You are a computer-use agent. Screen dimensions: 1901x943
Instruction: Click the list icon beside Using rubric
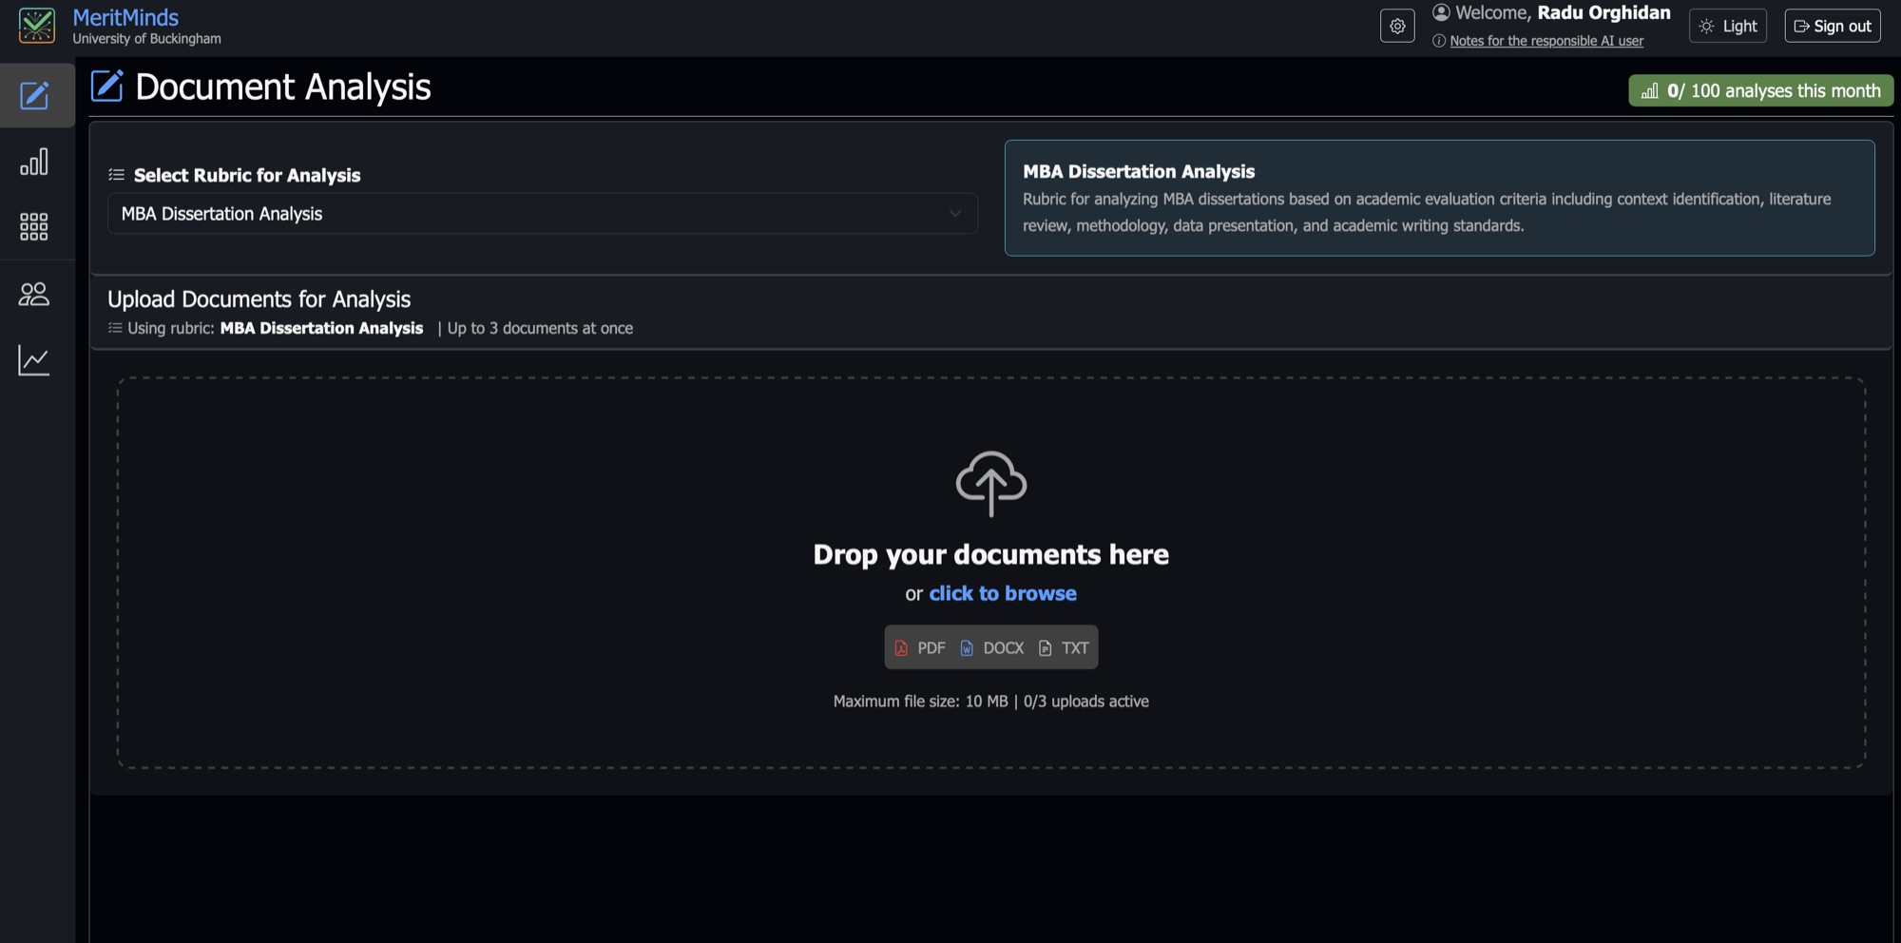point(115,328)
